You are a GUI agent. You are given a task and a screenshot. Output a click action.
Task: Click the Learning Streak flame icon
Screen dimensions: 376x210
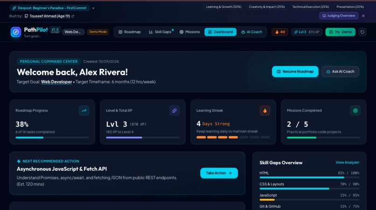pos(265,111)
